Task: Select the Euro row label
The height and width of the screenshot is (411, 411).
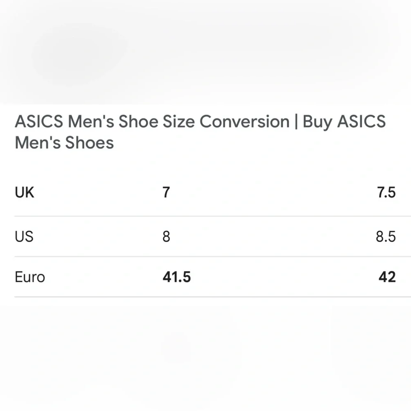Action: pyautogui.click(x=30, y=277)
